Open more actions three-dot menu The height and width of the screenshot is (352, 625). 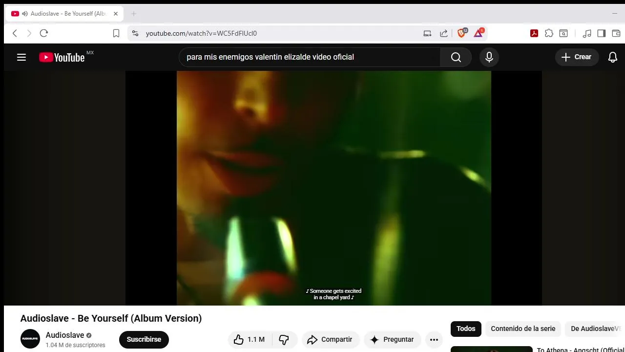point(434,339)
